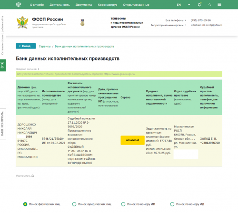Select the Поиск по номеру ИП radio button
The height and width of the screenshot is (213, 238).
[123, 204]
